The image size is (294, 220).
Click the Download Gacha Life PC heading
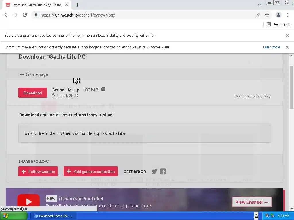click(x=53, y=56)
